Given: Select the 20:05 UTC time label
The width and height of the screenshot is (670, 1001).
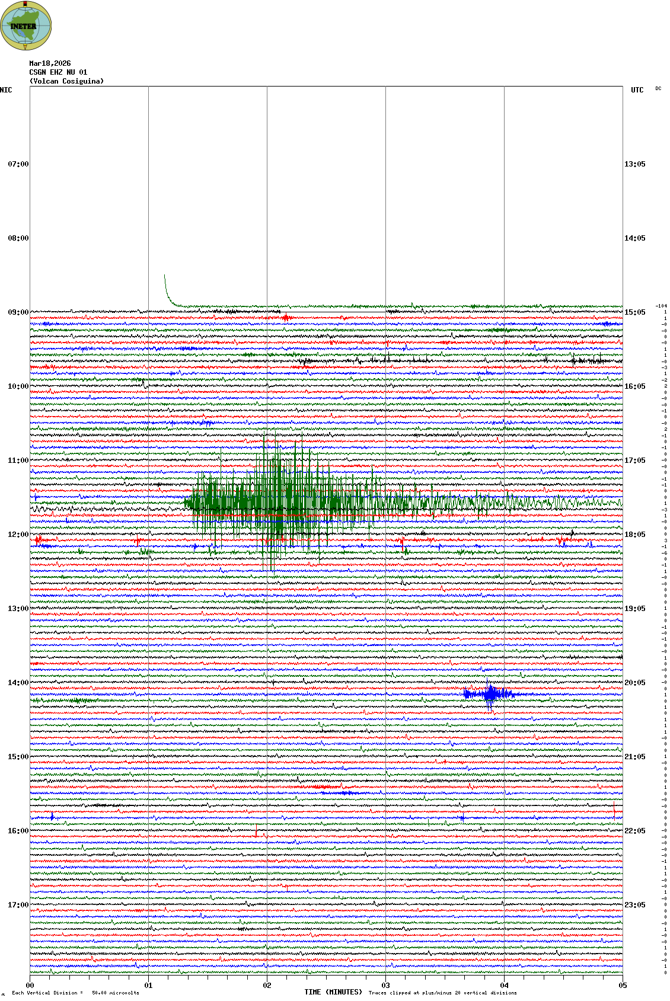Looking at the screenshot, I should pos(634,683).
